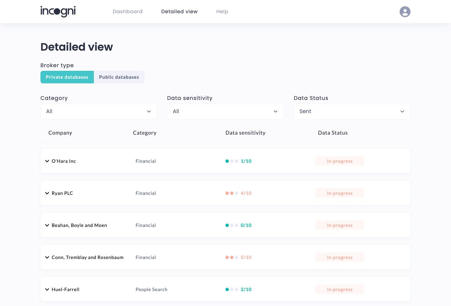Click the 5/10 sensitivity score
Image resolution: width=451 pixels, height=306 pixels.
click(x=246, y=257)
